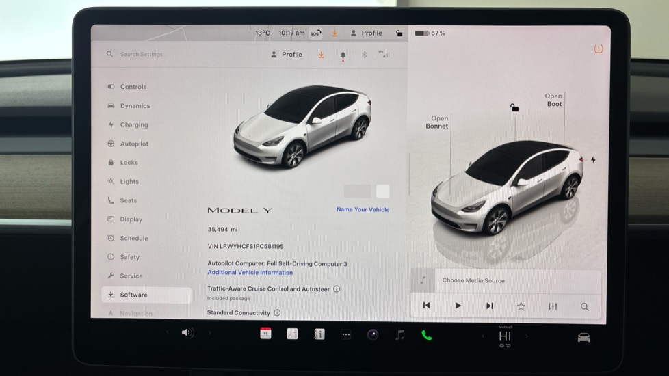Click the 35,494 mi odometer reading
Screen dimensions: 669x376
[x=222, y=229]
